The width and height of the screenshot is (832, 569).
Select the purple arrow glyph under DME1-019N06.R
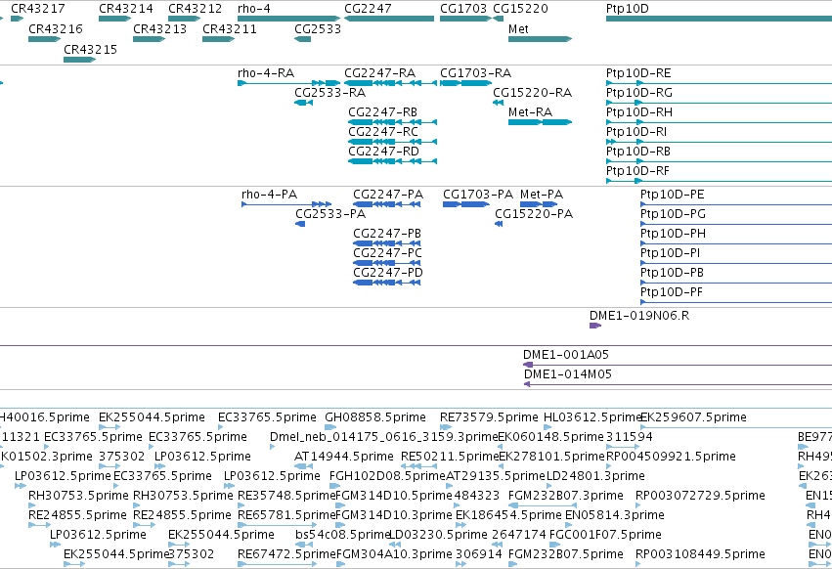click(x=595, y=326)
